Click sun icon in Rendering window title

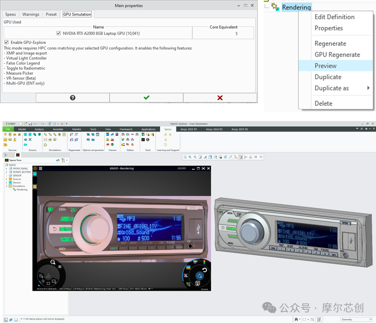pos(35,168)
